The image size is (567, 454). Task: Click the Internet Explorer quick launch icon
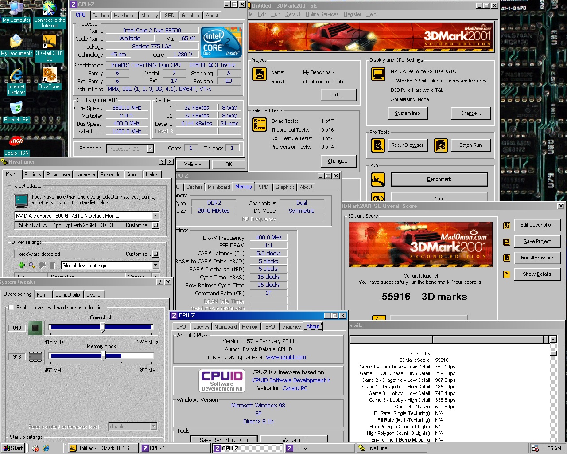[x=46, y=448]
